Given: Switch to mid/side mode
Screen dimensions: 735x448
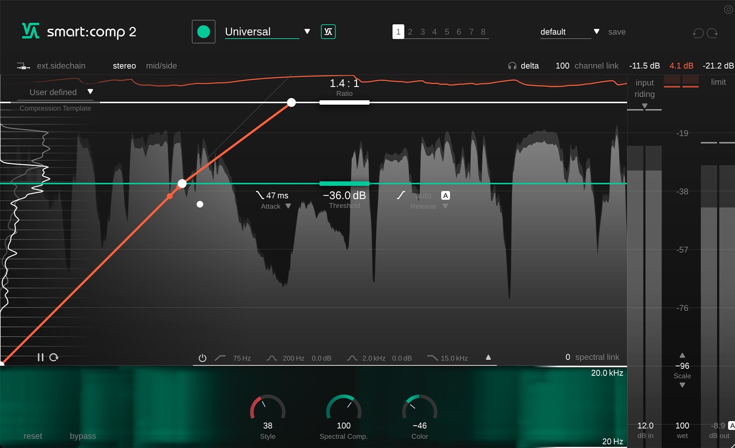Looking at the screenshot, I should pos(162,66).
